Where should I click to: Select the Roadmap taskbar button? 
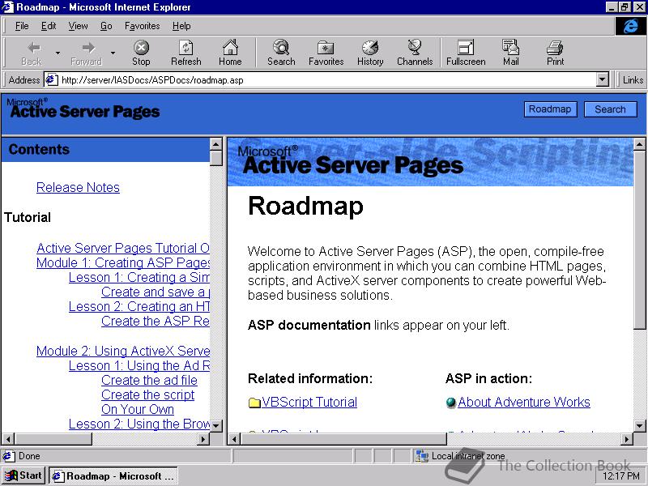pos(113,475)
